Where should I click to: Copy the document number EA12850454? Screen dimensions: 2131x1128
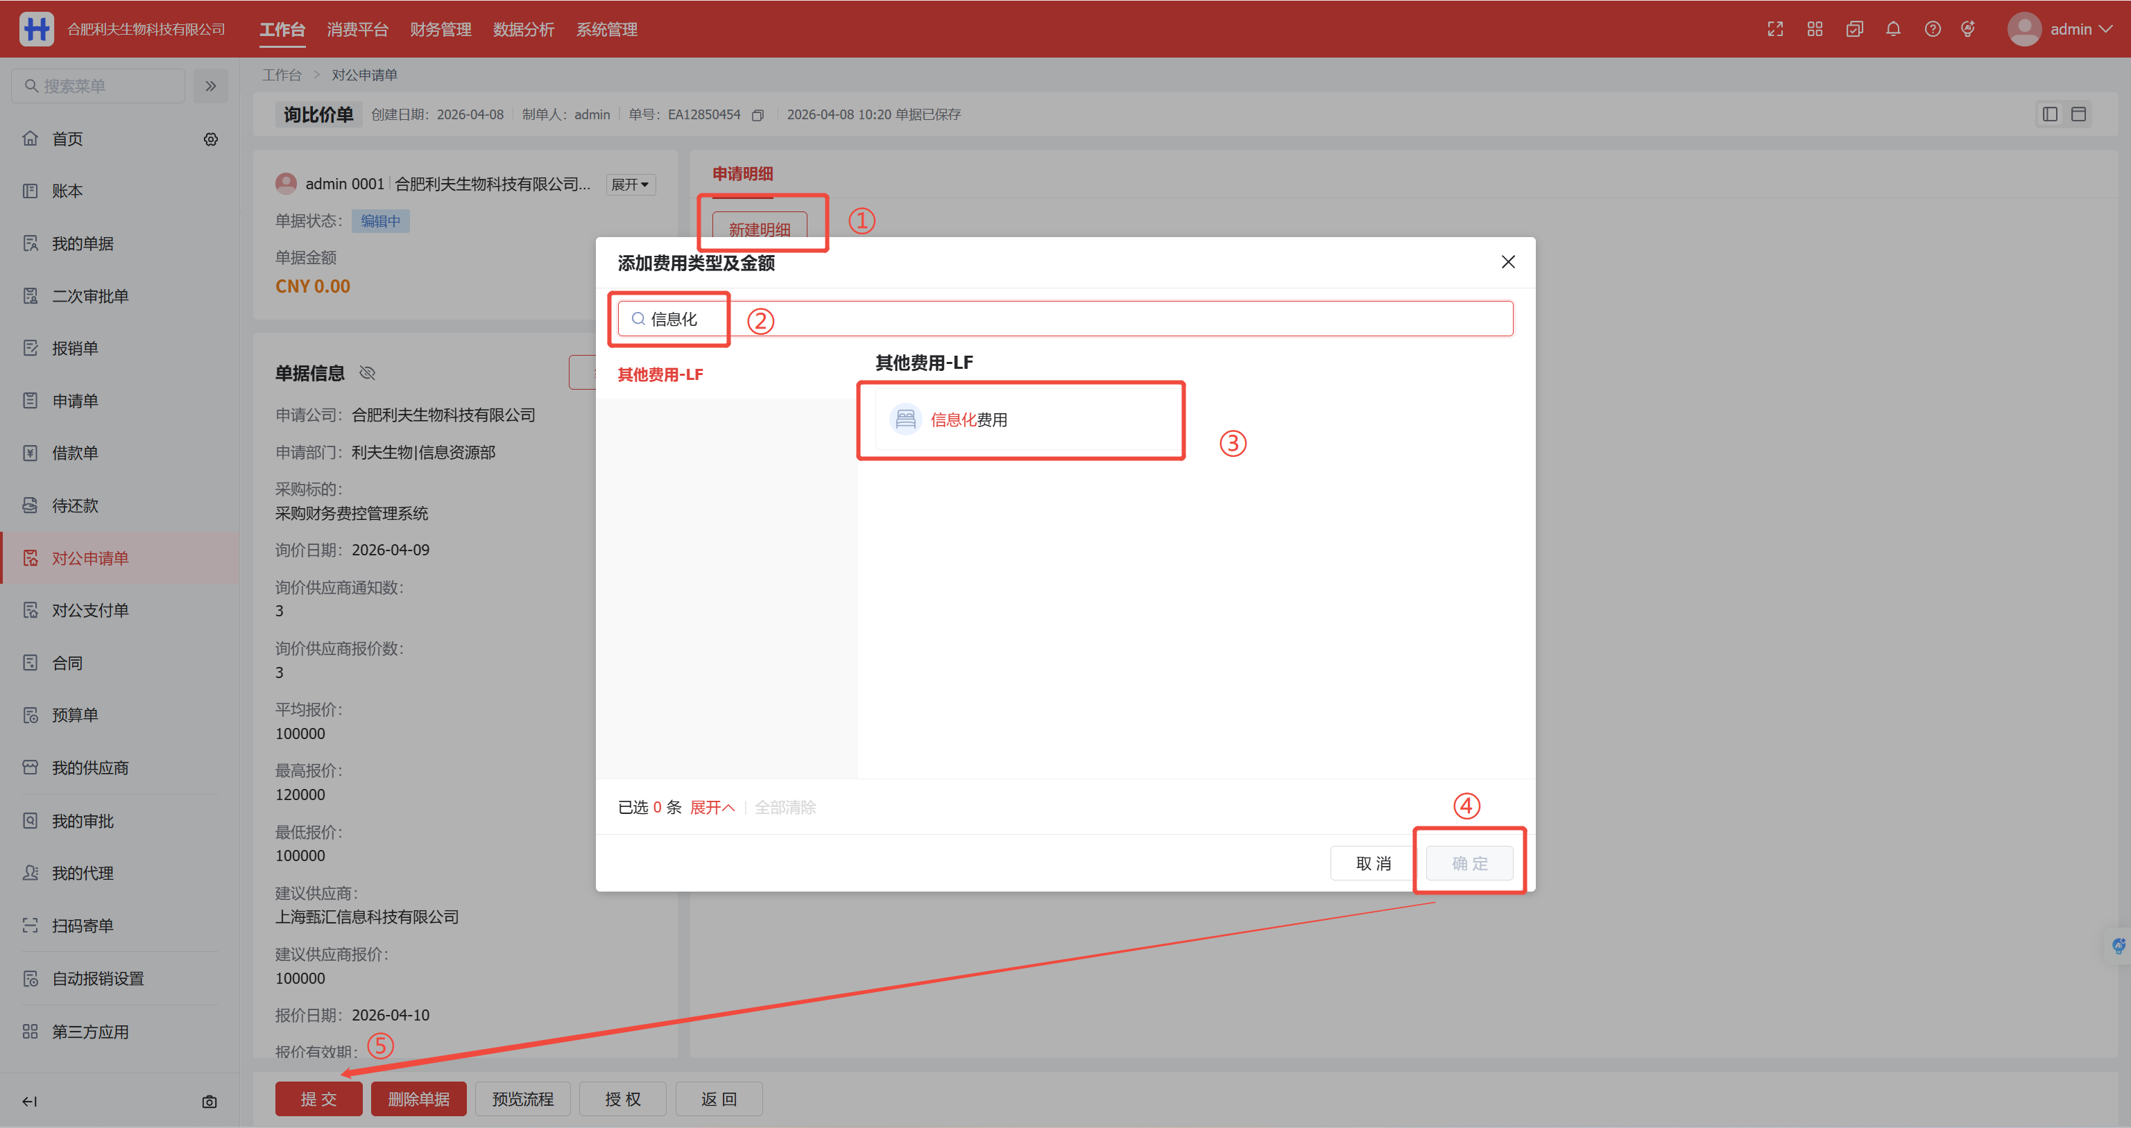point(758,115)
